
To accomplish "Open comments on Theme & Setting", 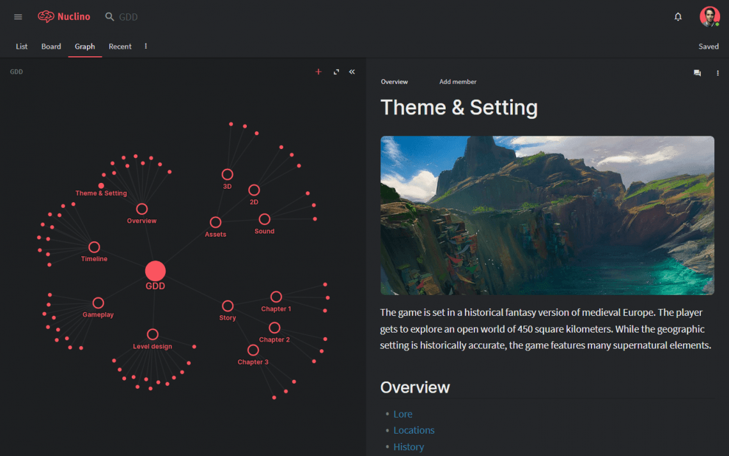I will click(697, 73).
